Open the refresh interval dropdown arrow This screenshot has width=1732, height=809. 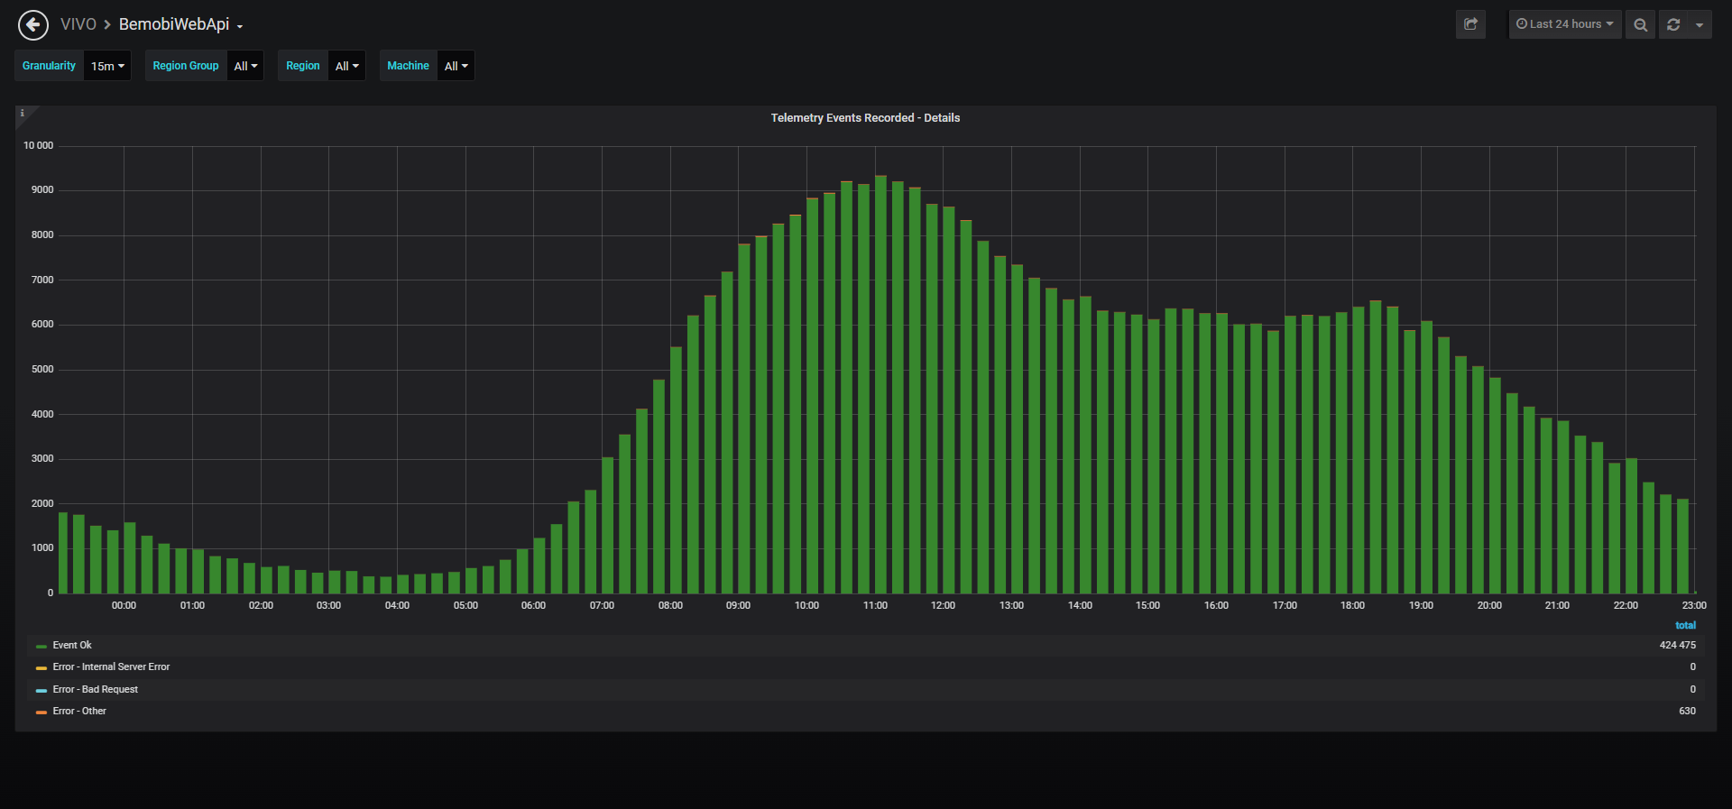click(1700, 24)
